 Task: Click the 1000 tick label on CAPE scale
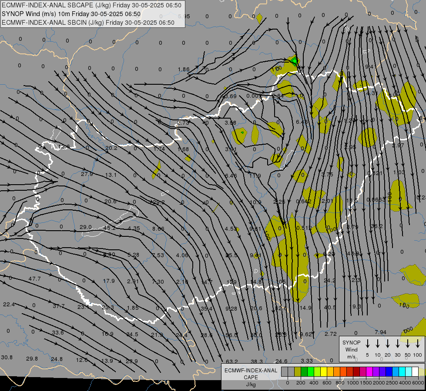[x=353, y=383]
